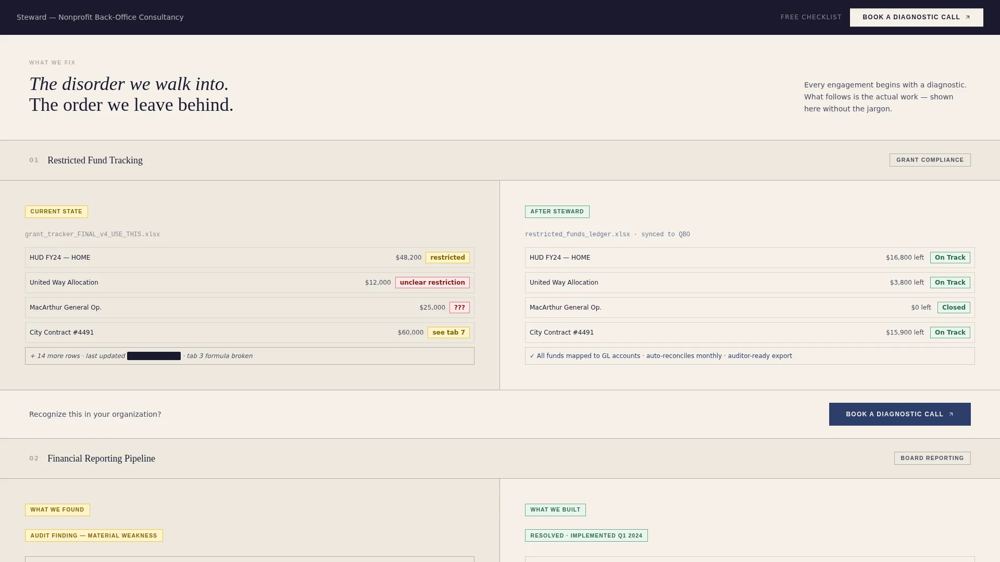1000x562 pixels.
Task: Click the What We Fix eyebrow label
Action: (x=52, y=63)
